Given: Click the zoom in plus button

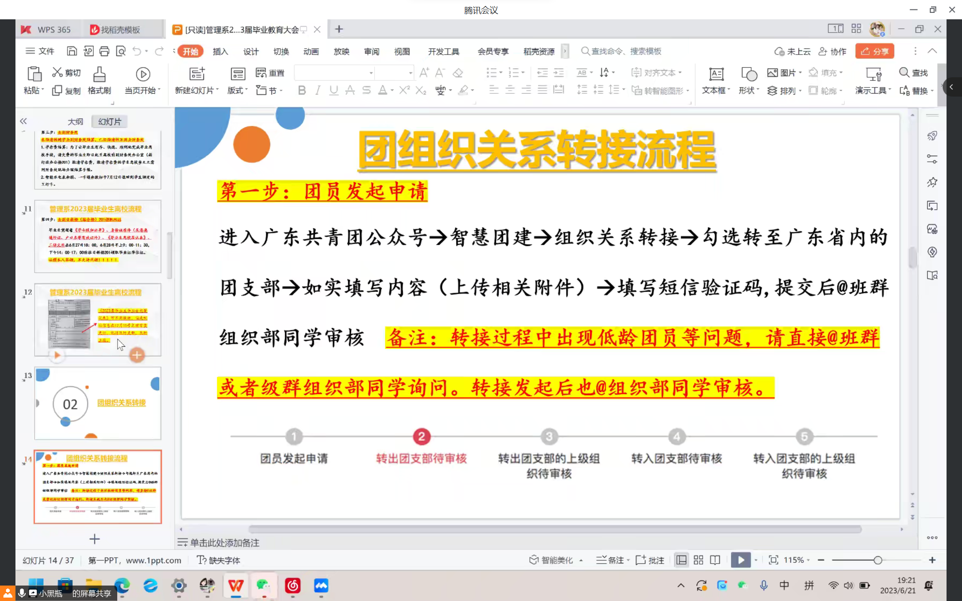Looking at the screenshot, I should 932,560.
